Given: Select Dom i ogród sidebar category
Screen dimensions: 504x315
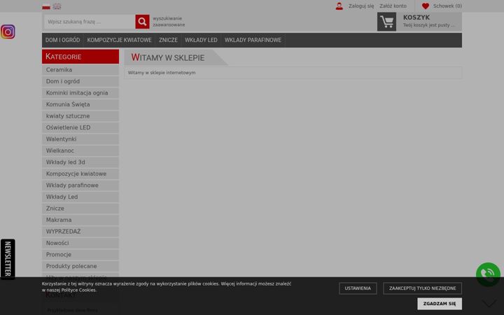Looking at the screenshot, I should coord(80,81).
